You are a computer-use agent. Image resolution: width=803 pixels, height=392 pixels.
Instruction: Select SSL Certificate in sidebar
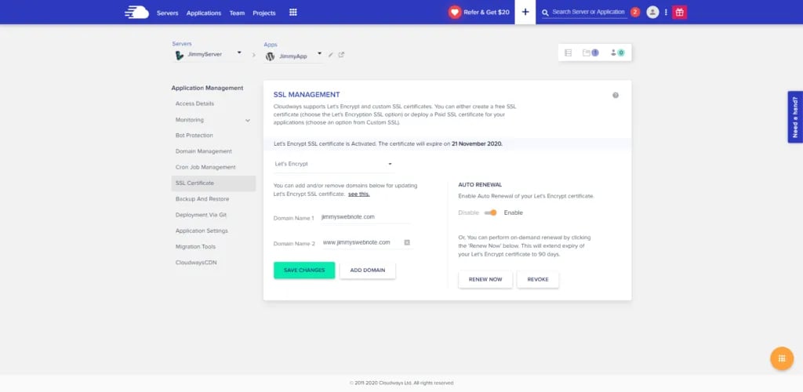(213, 183)
